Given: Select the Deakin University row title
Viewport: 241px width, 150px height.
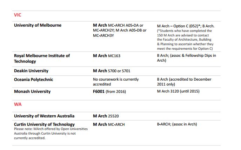Looking at the screenshot, I should pyautogui.click(x=31, y=71).
